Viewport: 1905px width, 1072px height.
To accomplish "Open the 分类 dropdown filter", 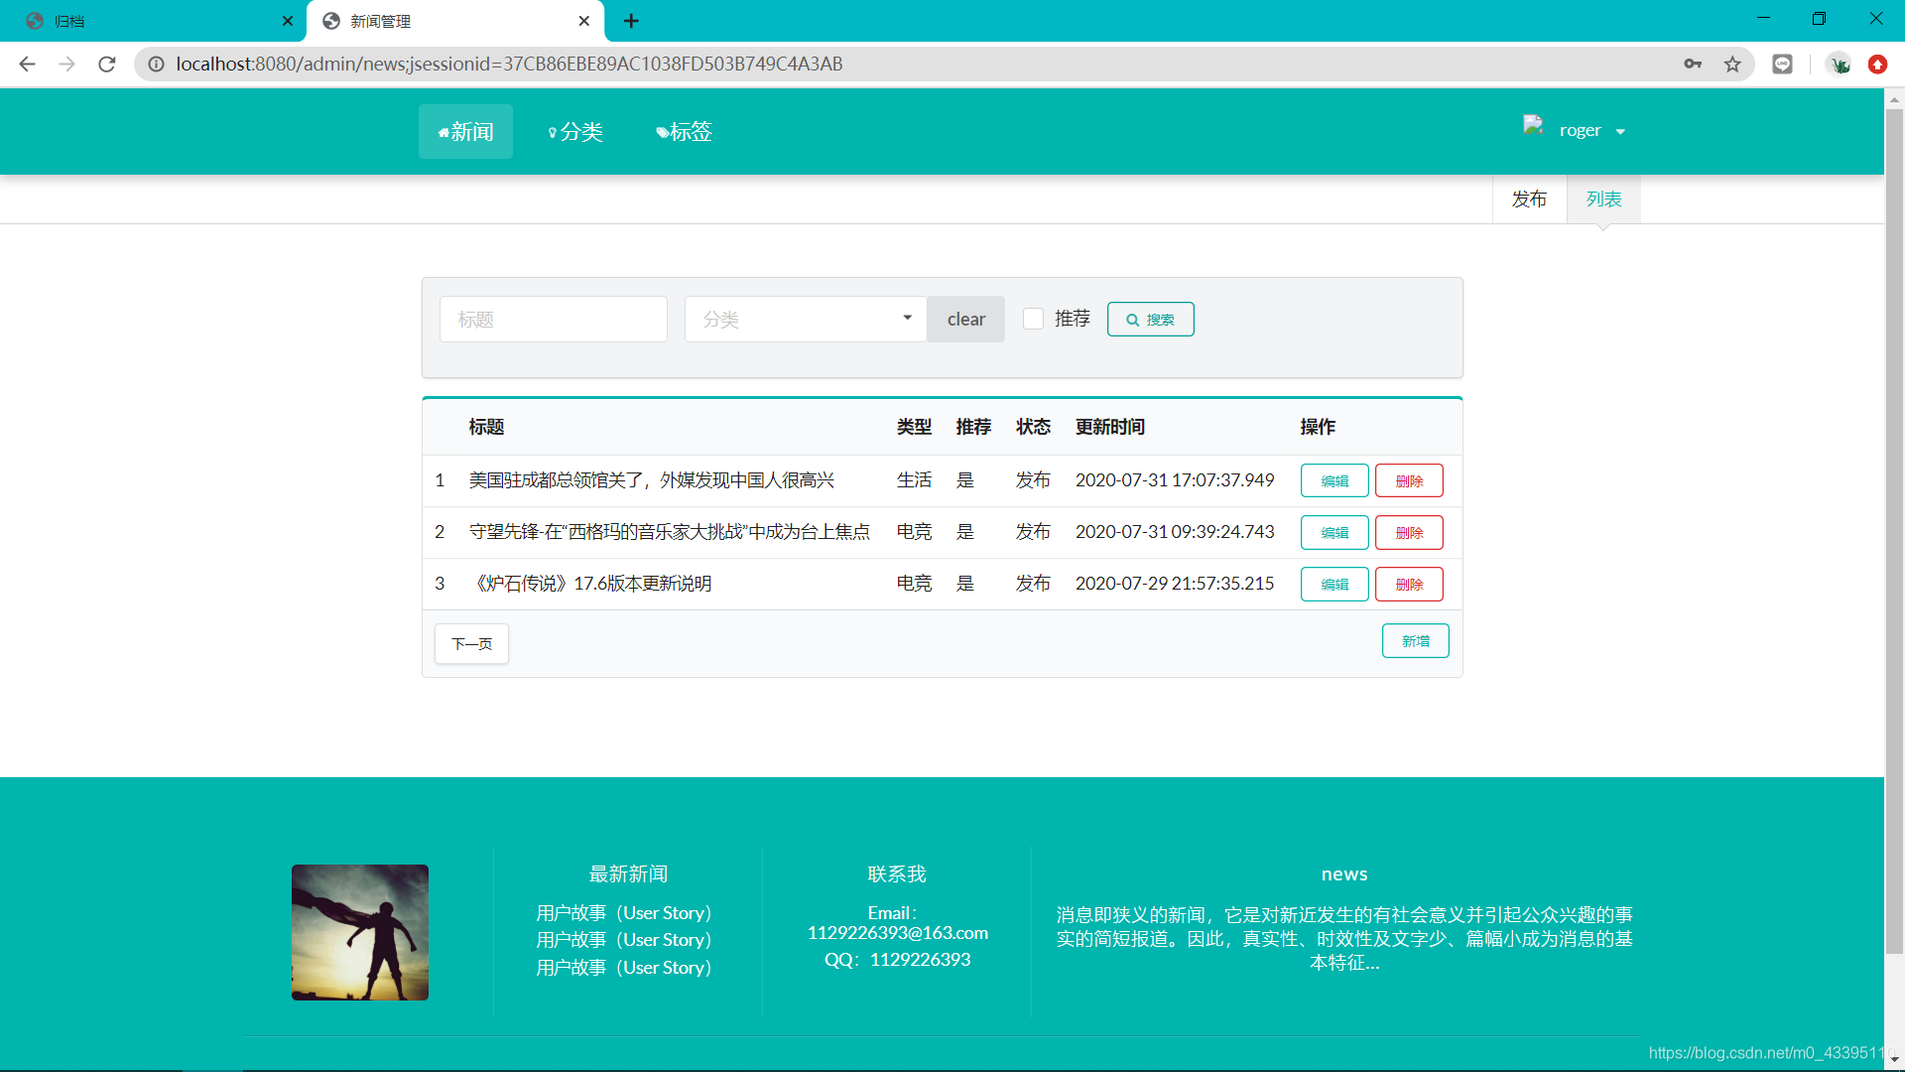I will [805, 319].
